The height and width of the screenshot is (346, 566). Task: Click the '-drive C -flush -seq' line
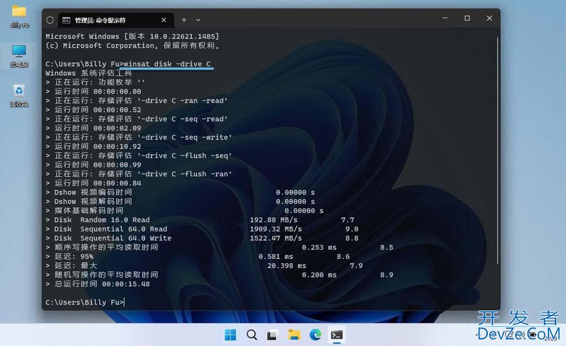click(x=139, y=155)
